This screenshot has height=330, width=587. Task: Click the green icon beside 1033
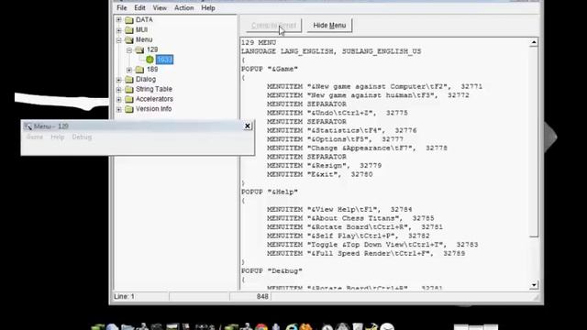click(150, 60)
